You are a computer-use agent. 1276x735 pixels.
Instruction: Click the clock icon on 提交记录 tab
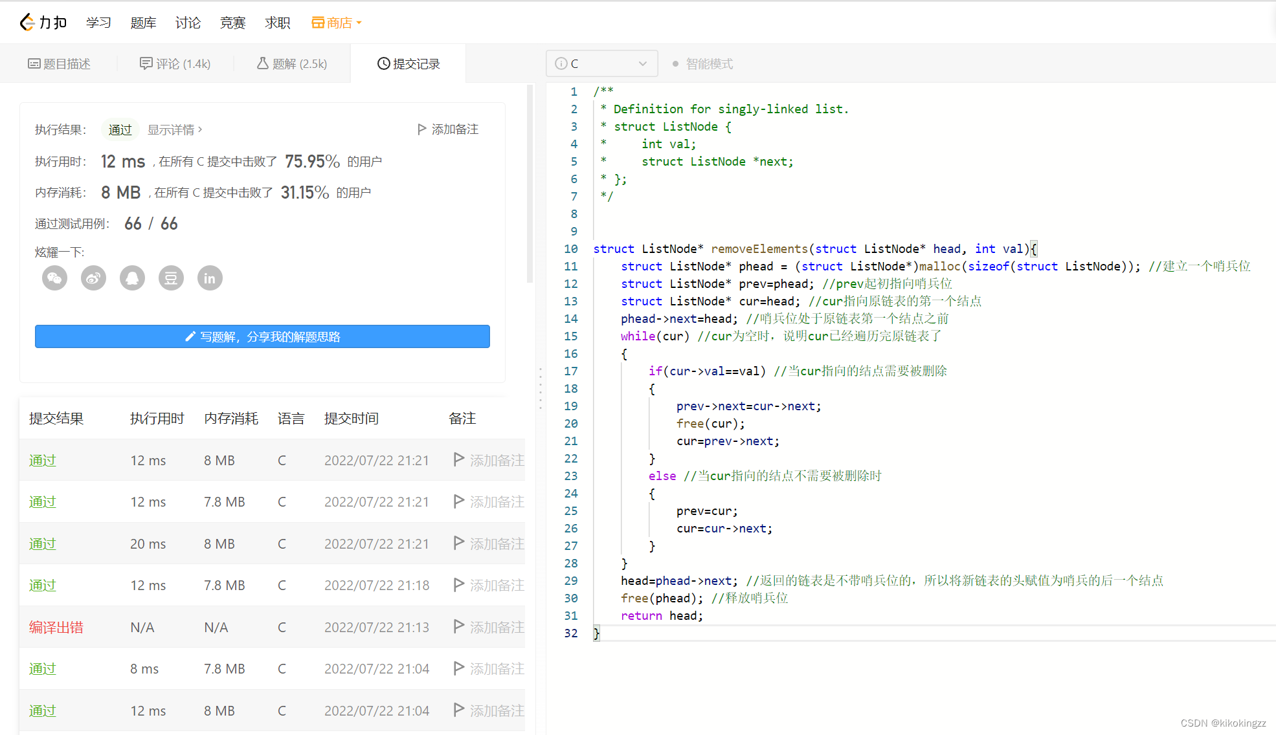pos(383,63)
